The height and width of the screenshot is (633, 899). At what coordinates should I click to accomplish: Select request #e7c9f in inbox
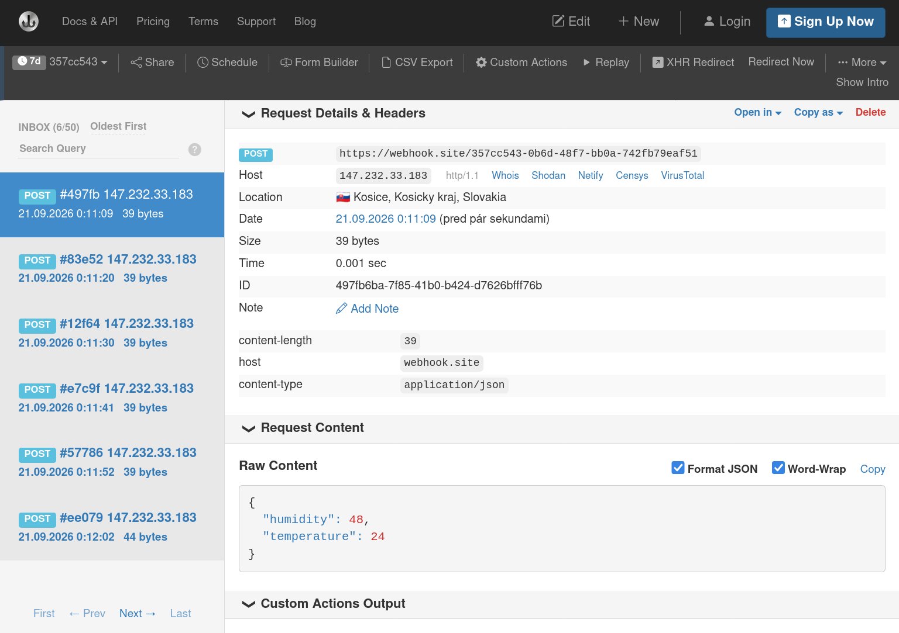pos(112,398)
